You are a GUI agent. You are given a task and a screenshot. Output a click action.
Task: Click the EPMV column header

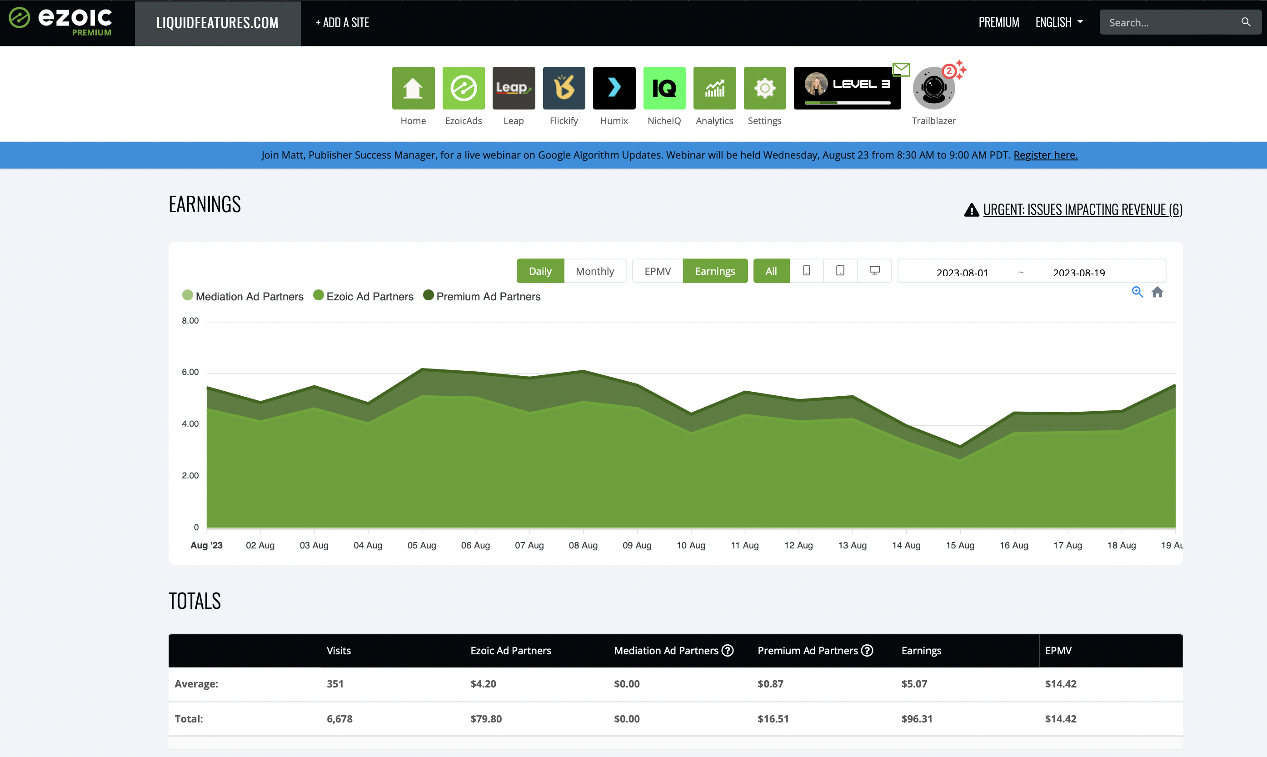pyautogui.click(x=1058, y=650)
